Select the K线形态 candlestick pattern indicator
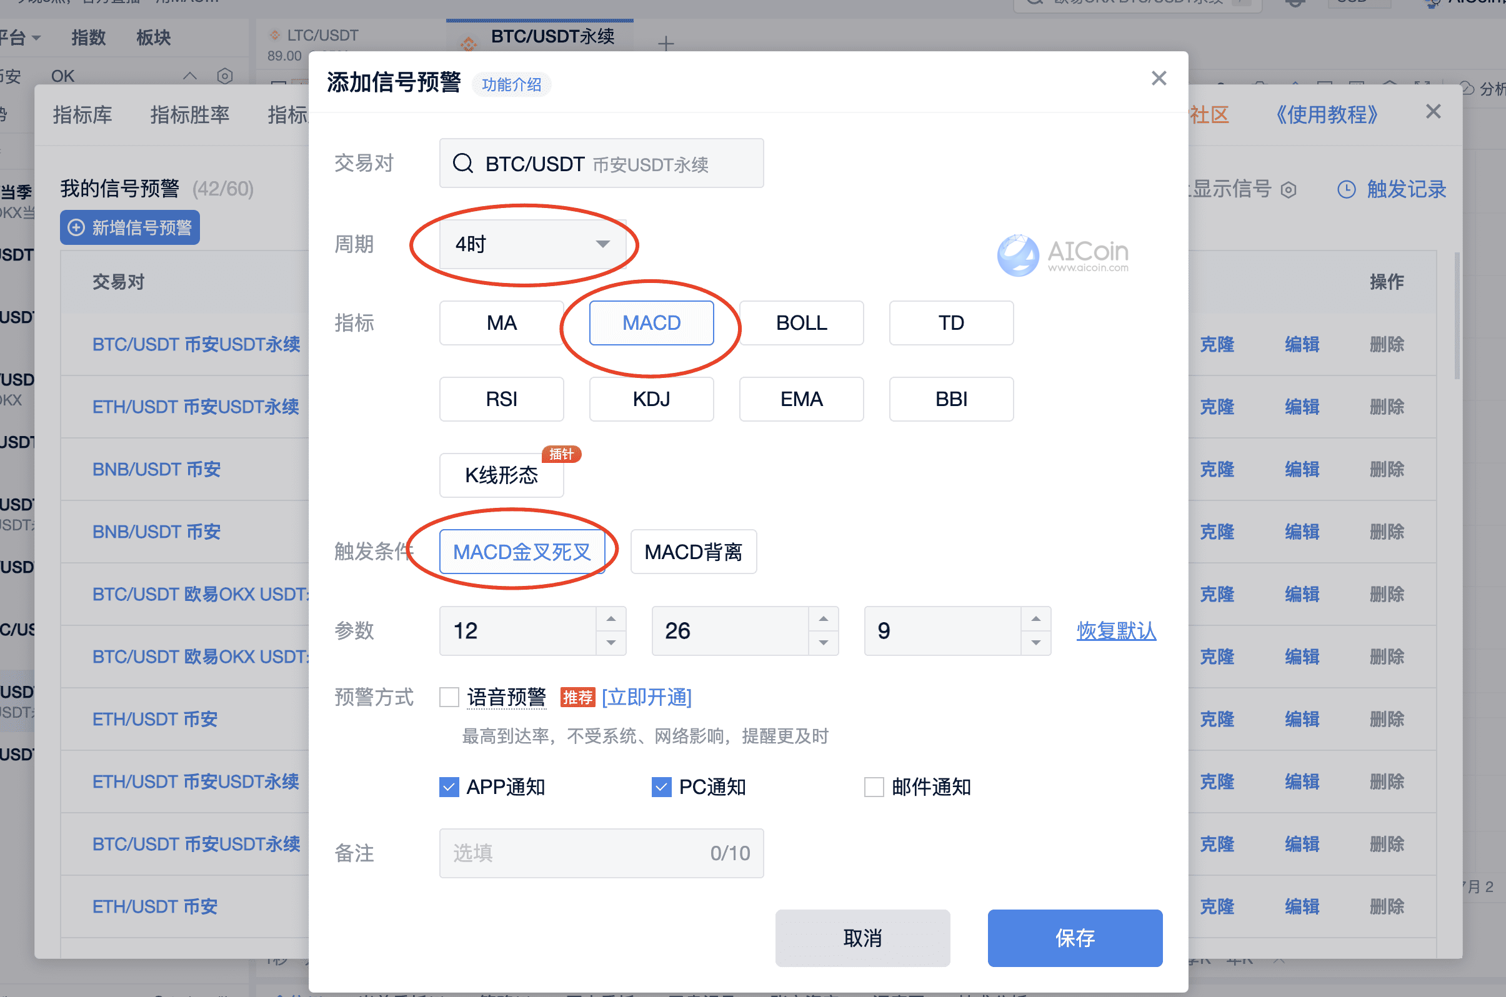This screenshot has height=997, width=1506. [x=501, y=475]
